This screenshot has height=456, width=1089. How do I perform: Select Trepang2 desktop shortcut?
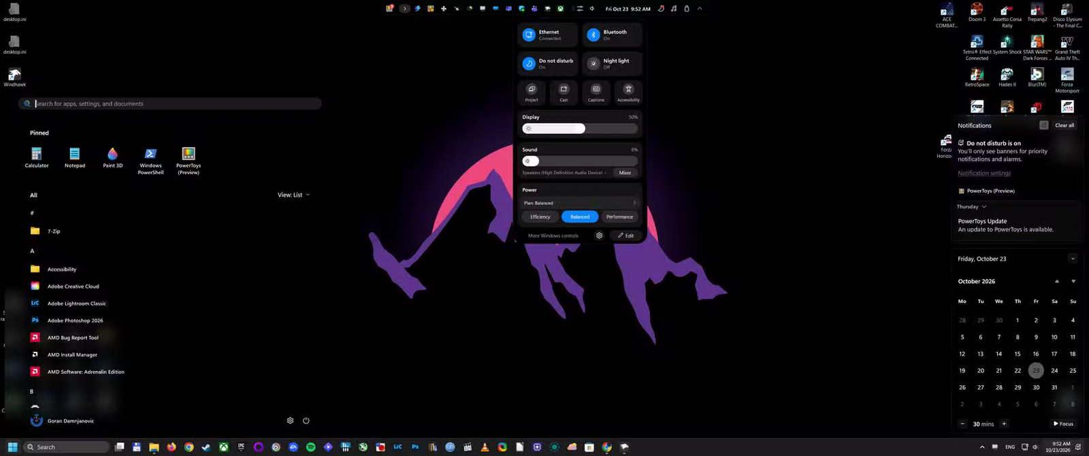click(1037, 12)
